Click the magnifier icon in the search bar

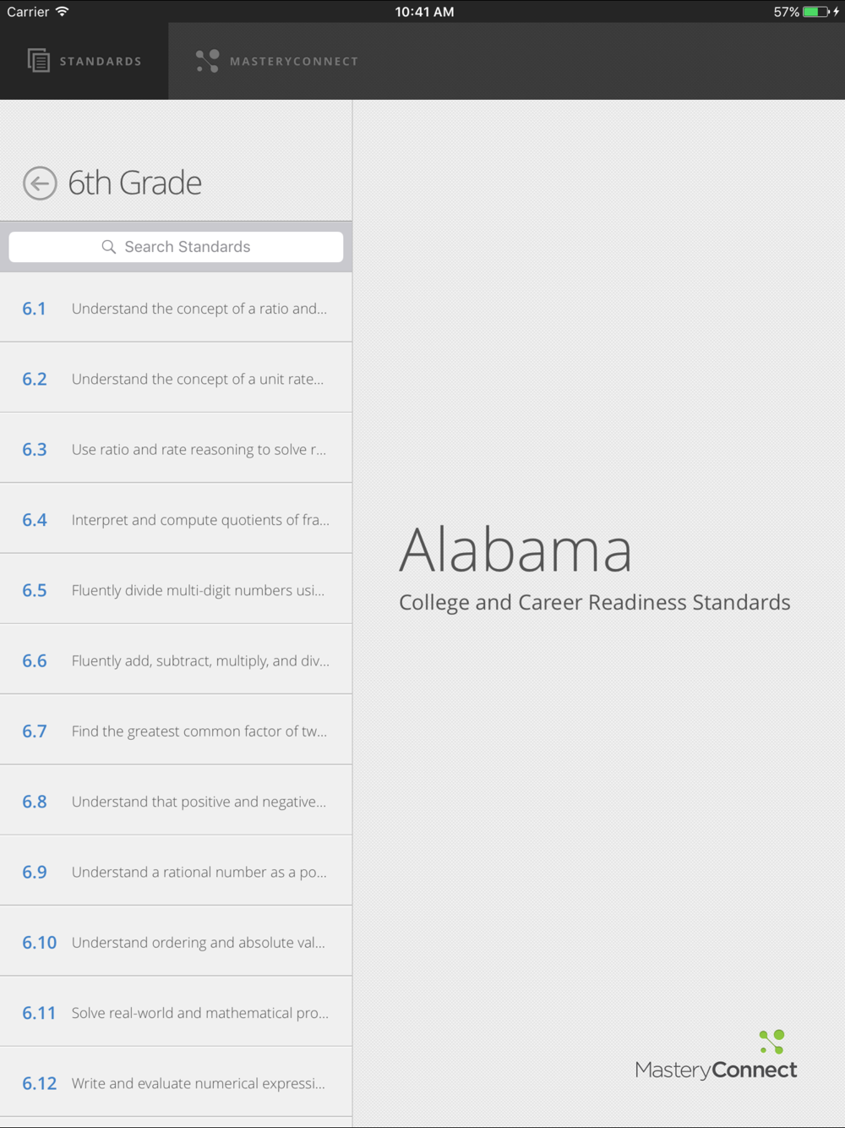tap(109, 247)
